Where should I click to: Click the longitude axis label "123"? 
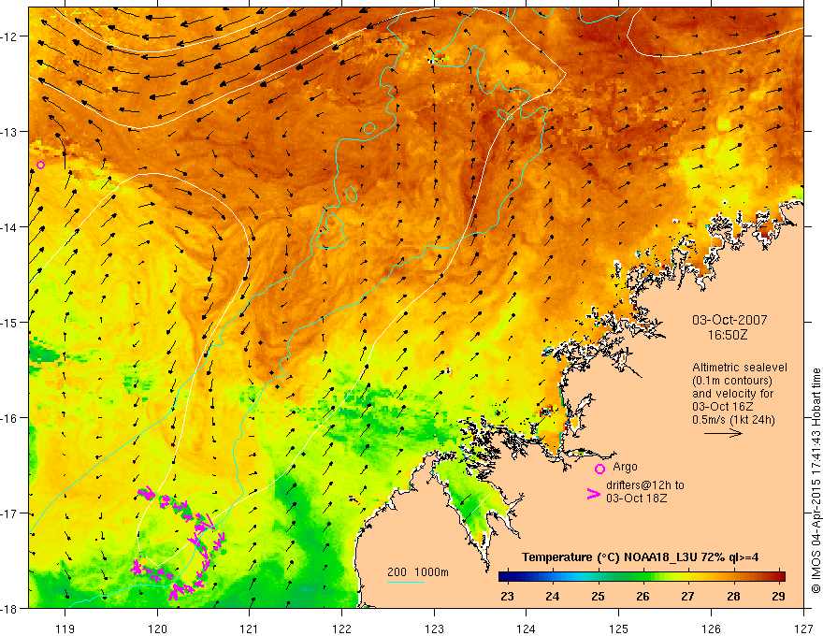(x=434, y=629)
